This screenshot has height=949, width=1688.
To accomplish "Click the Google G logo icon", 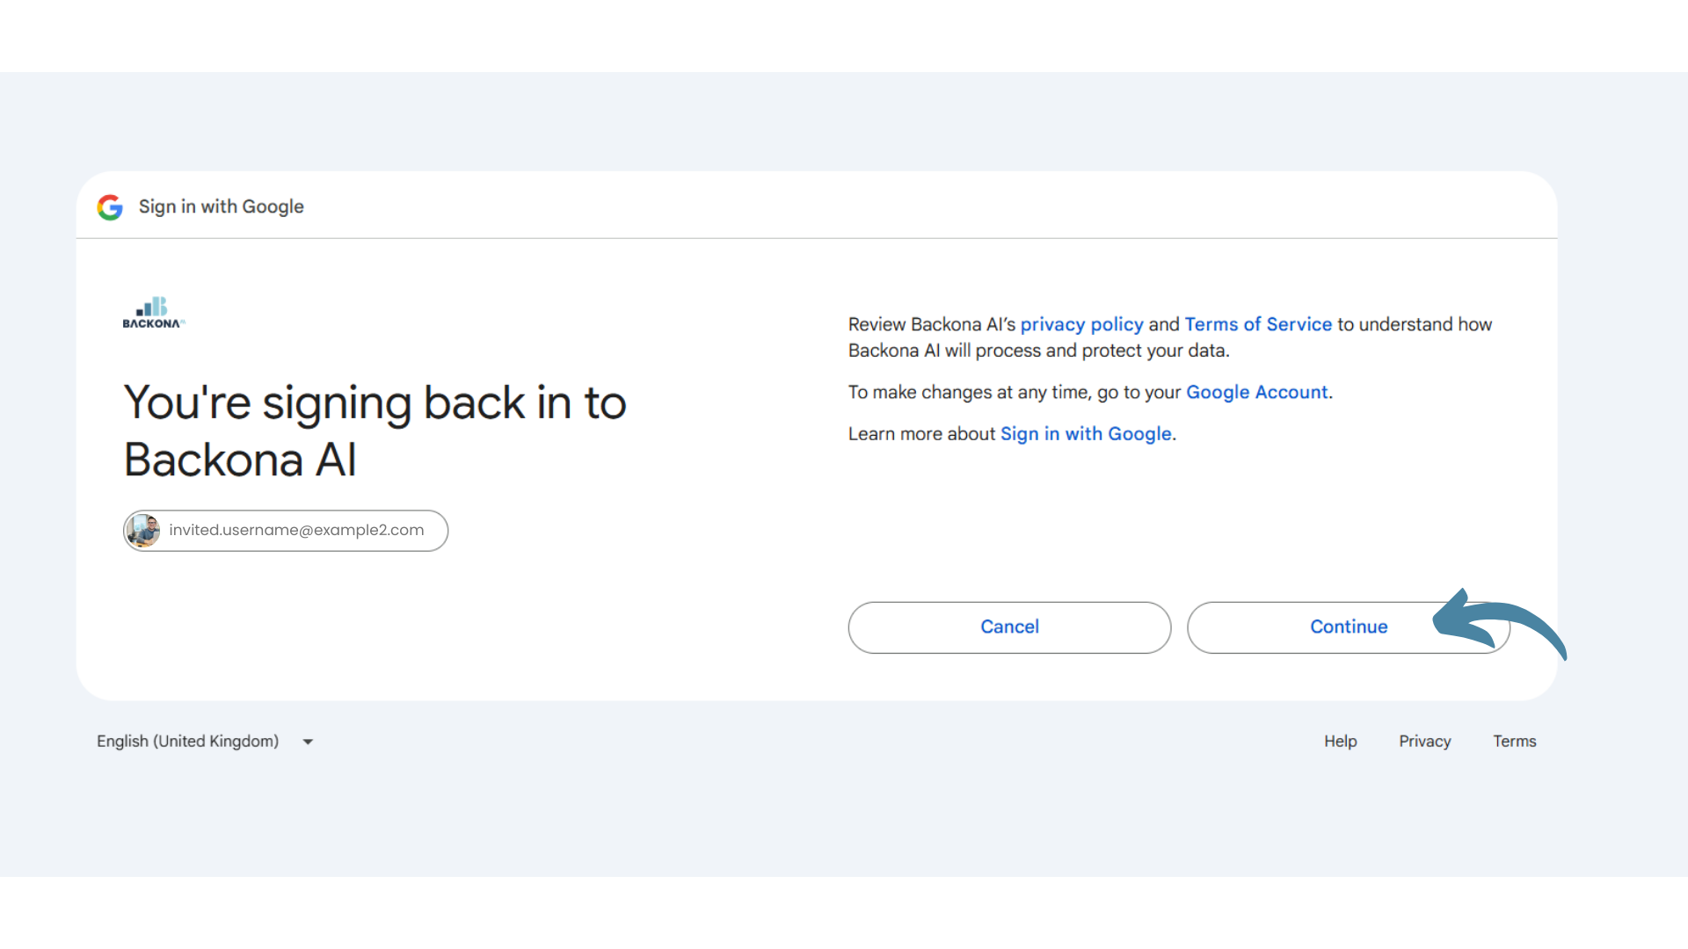I will [x=110, y=207].
